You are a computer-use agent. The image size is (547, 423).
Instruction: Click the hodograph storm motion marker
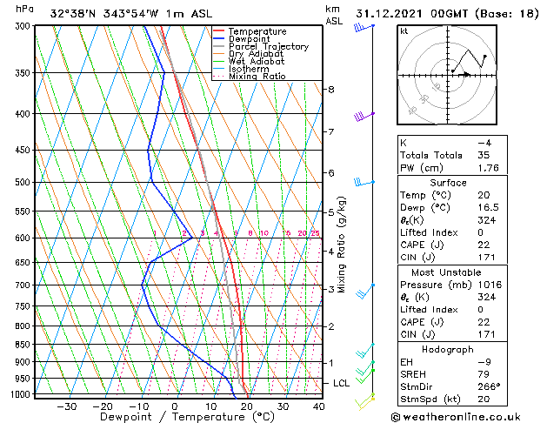point(465,74)
